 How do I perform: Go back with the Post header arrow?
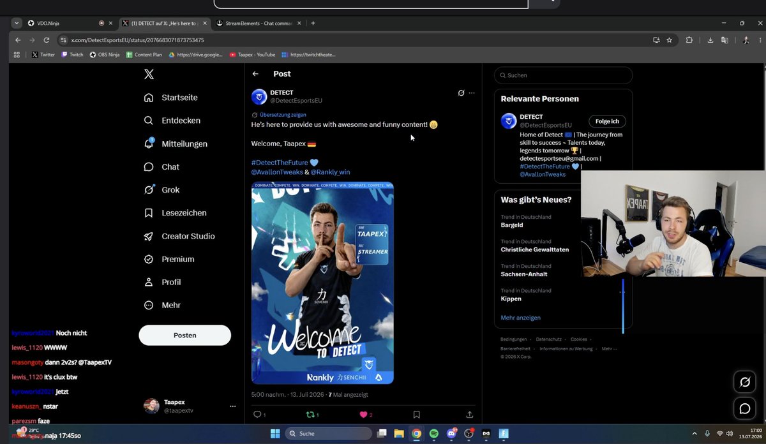point(255,74)
